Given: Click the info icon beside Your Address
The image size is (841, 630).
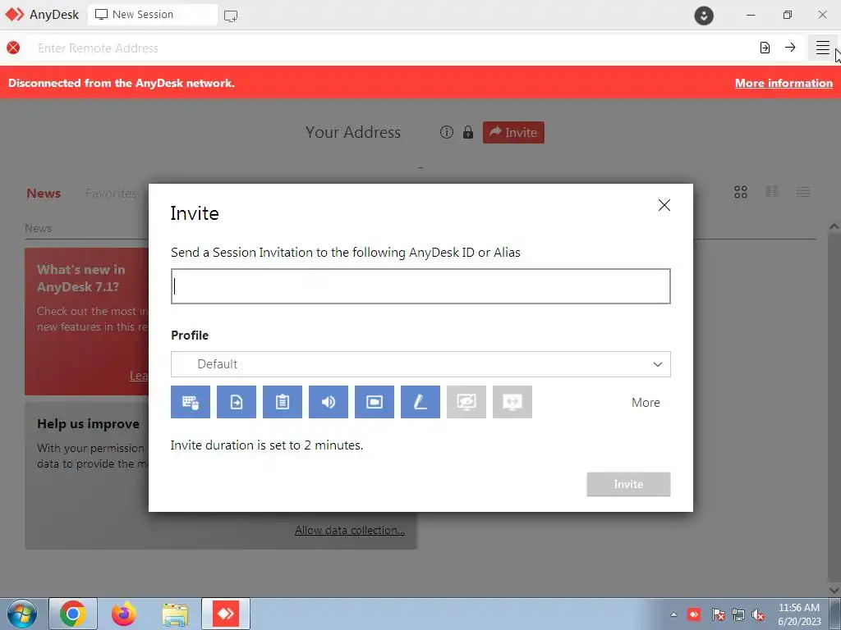Looking at the screenshot, I should 446,132.
